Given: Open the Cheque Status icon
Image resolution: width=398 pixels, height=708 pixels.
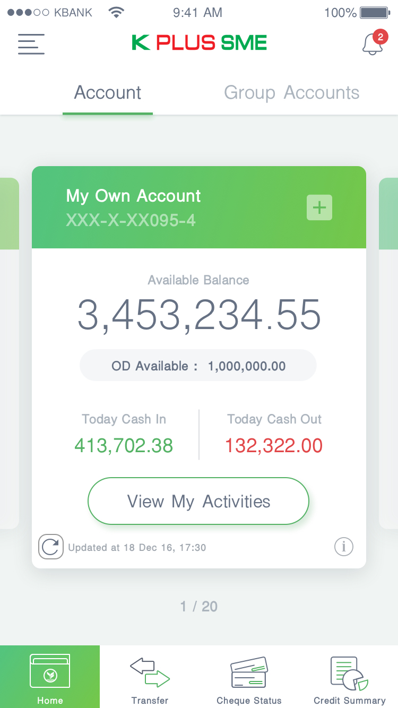Looking at the screenshot, I should [x=249, y=672].
